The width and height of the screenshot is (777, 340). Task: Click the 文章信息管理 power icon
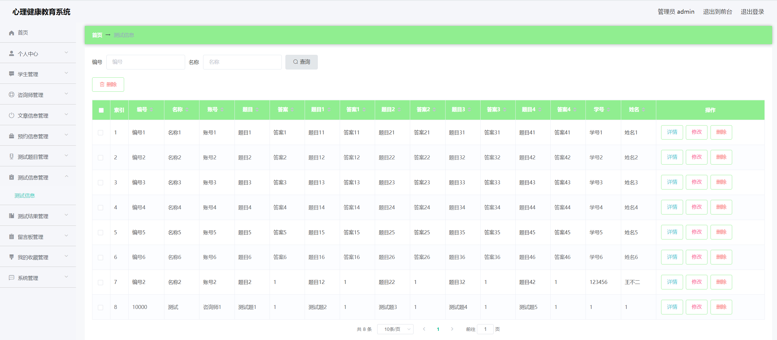click(12, 115)
